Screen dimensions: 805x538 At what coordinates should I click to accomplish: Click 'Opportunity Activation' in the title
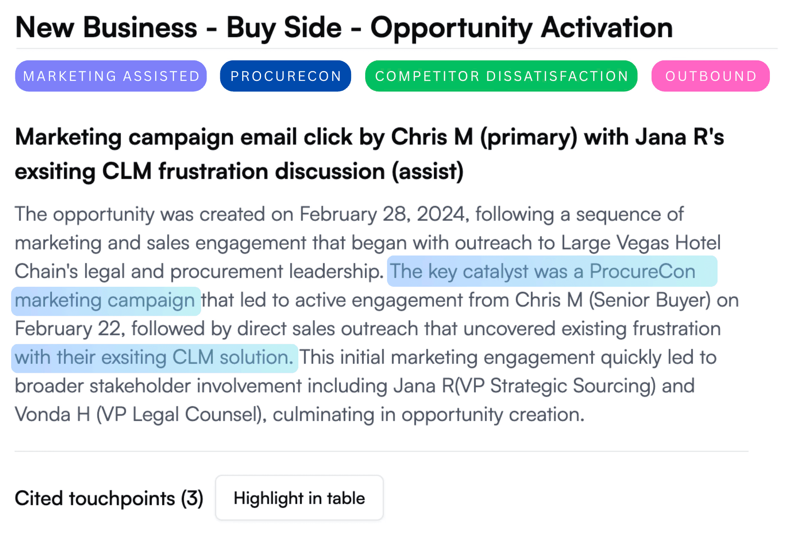[522, 27]
